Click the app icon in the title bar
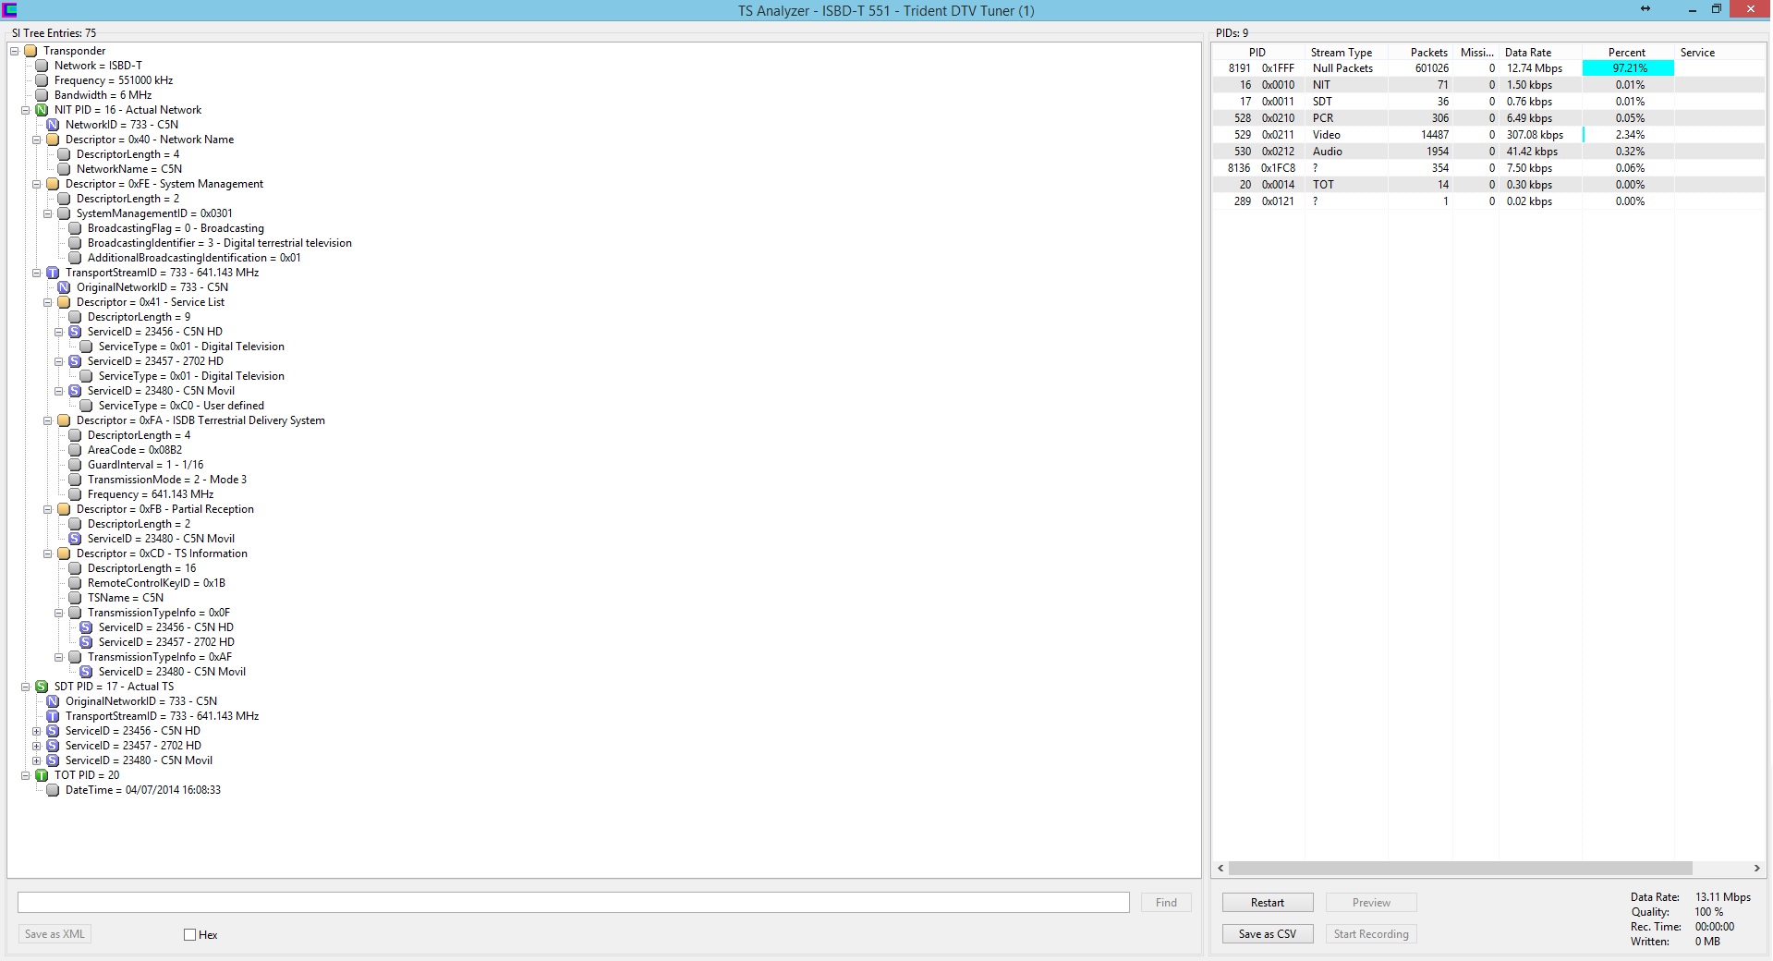The height and width of the screenshot is (961, 1773). click(x=9, y=10)
